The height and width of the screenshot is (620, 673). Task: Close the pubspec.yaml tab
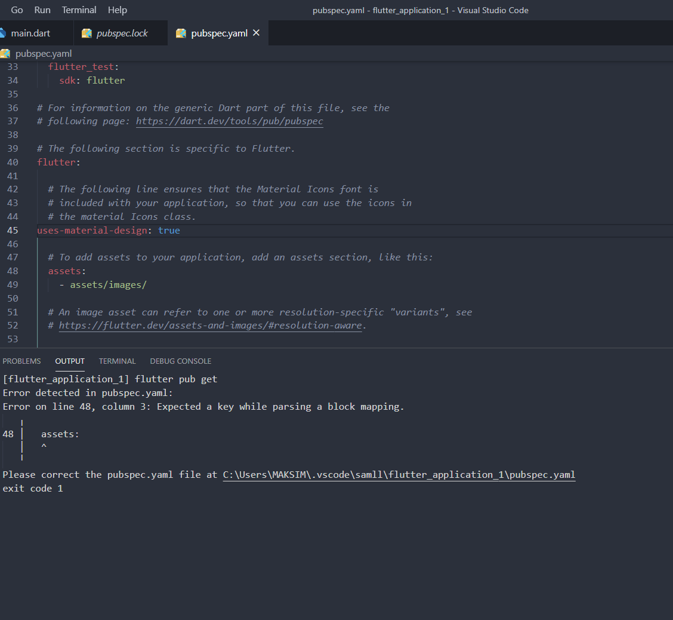pos(256,33)
